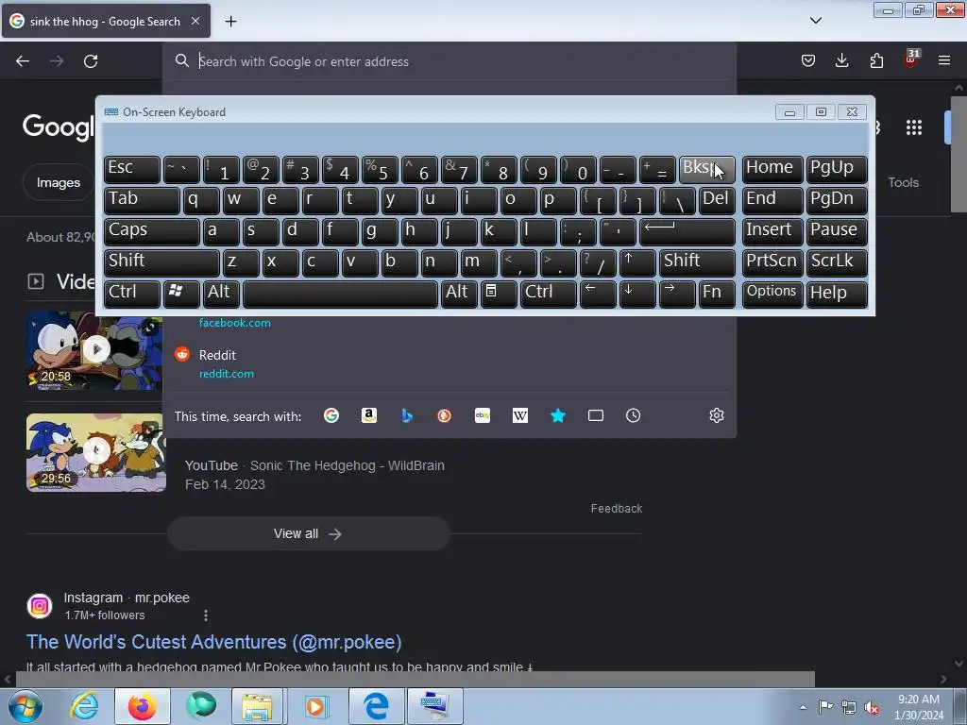Open The World's Cutest Adventures result
Screen dimensions: 967x725
[214, 642]
